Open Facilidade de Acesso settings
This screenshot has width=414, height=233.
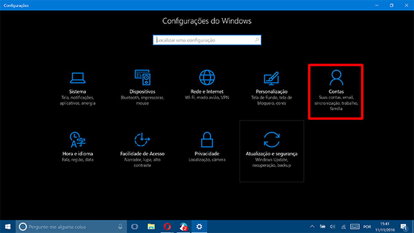click(142, 151)
